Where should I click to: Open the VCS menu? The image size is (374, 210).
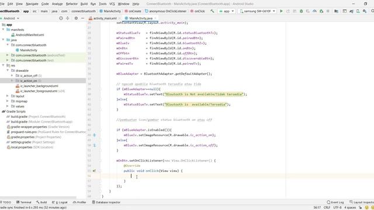[x=112, y=4]
